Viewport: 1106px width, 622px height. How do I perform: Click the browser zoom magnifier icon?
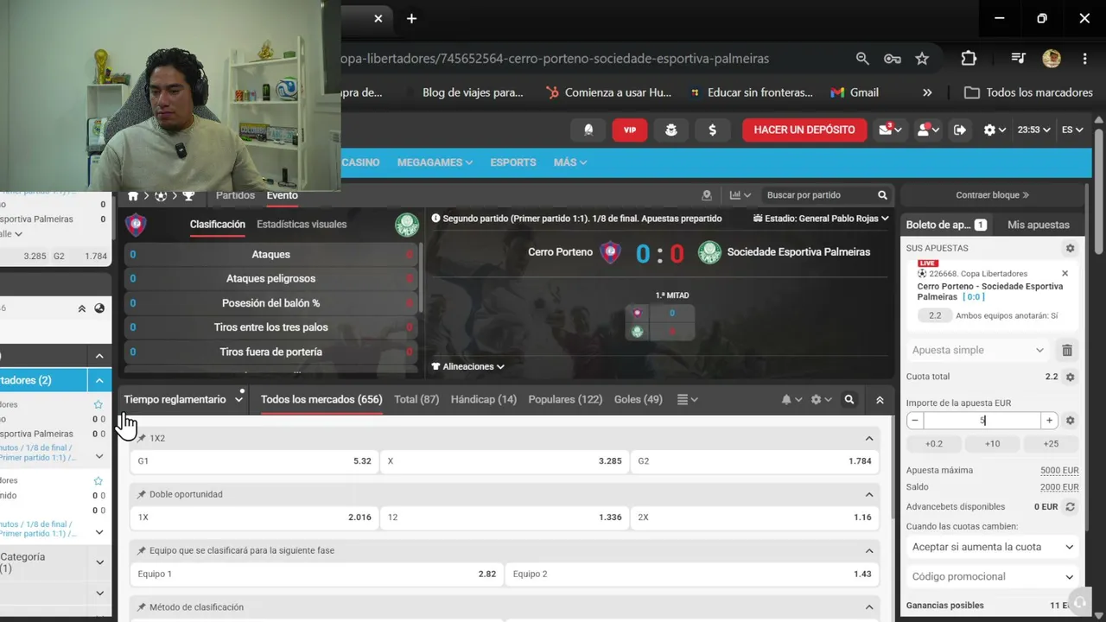(x=862, y=59)
